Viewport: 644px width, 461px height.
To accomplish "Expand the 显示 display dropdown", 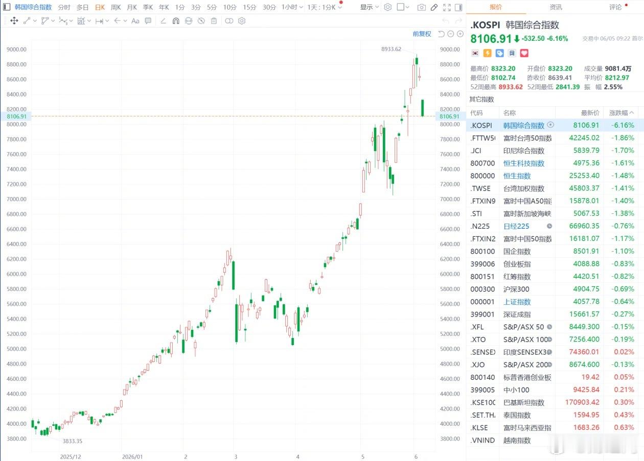I will click(370, 7).
